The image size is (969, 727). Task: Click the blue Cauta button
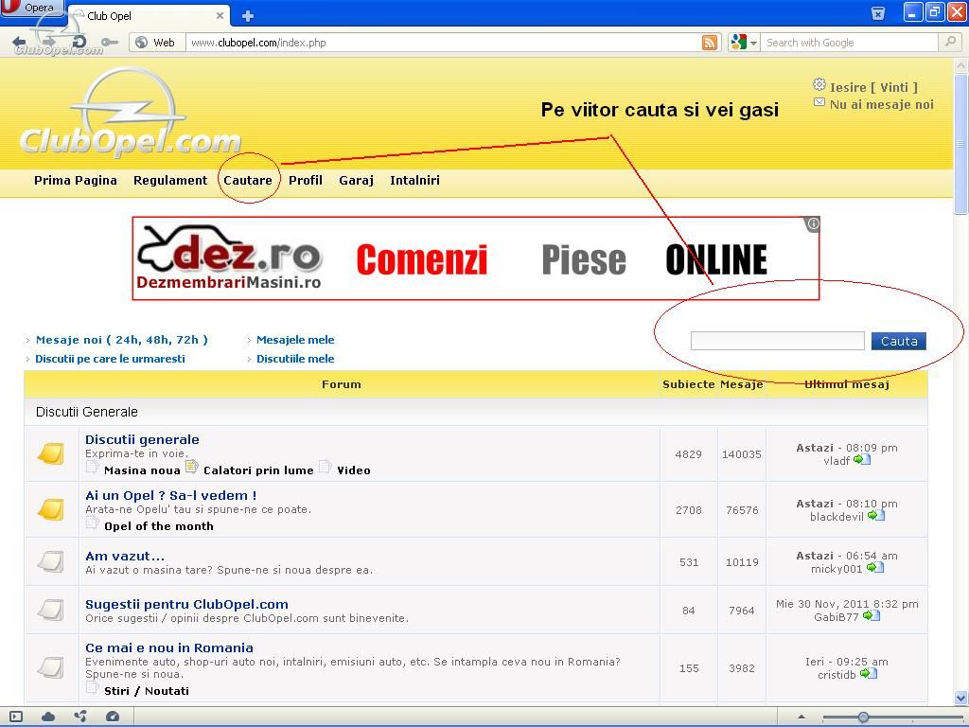click(899, 341)
